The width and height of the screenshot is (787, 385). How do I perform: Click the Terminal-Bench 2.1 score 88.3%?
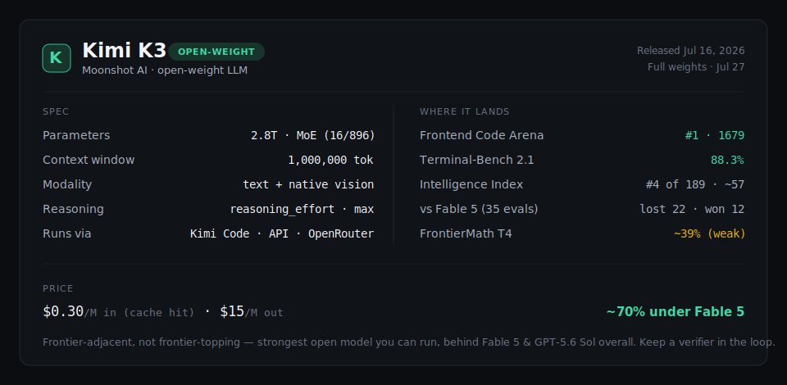click(727, 160)
